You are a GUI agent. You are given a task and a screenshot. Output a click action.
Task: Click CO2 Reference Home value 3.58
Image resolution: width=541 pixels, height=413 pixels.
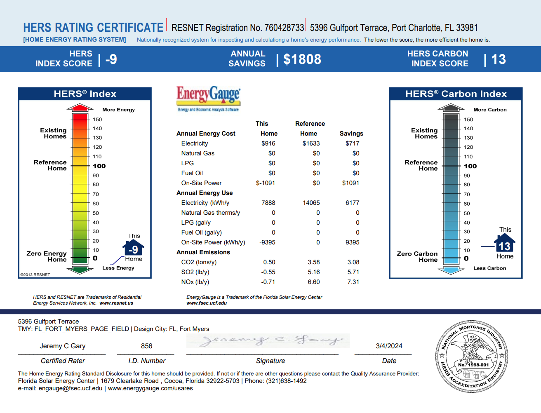[x=314, y=262]
